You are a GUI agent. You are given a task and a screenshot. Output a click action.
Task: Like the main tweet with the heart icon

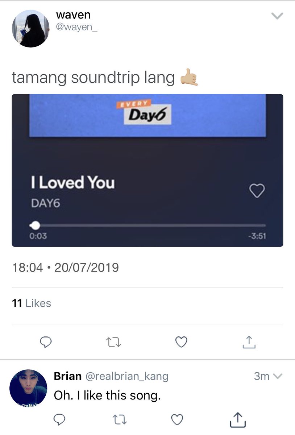tap(181, 341)
